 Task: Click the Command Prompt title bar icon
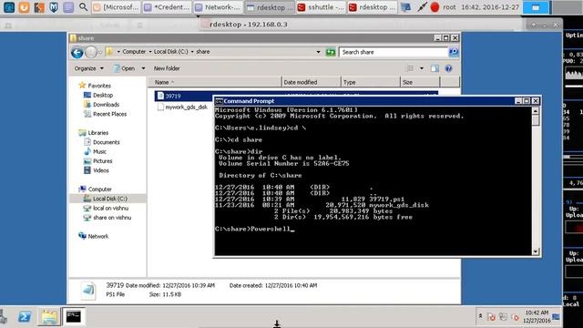pyautogui.click(x=219, y=101)
